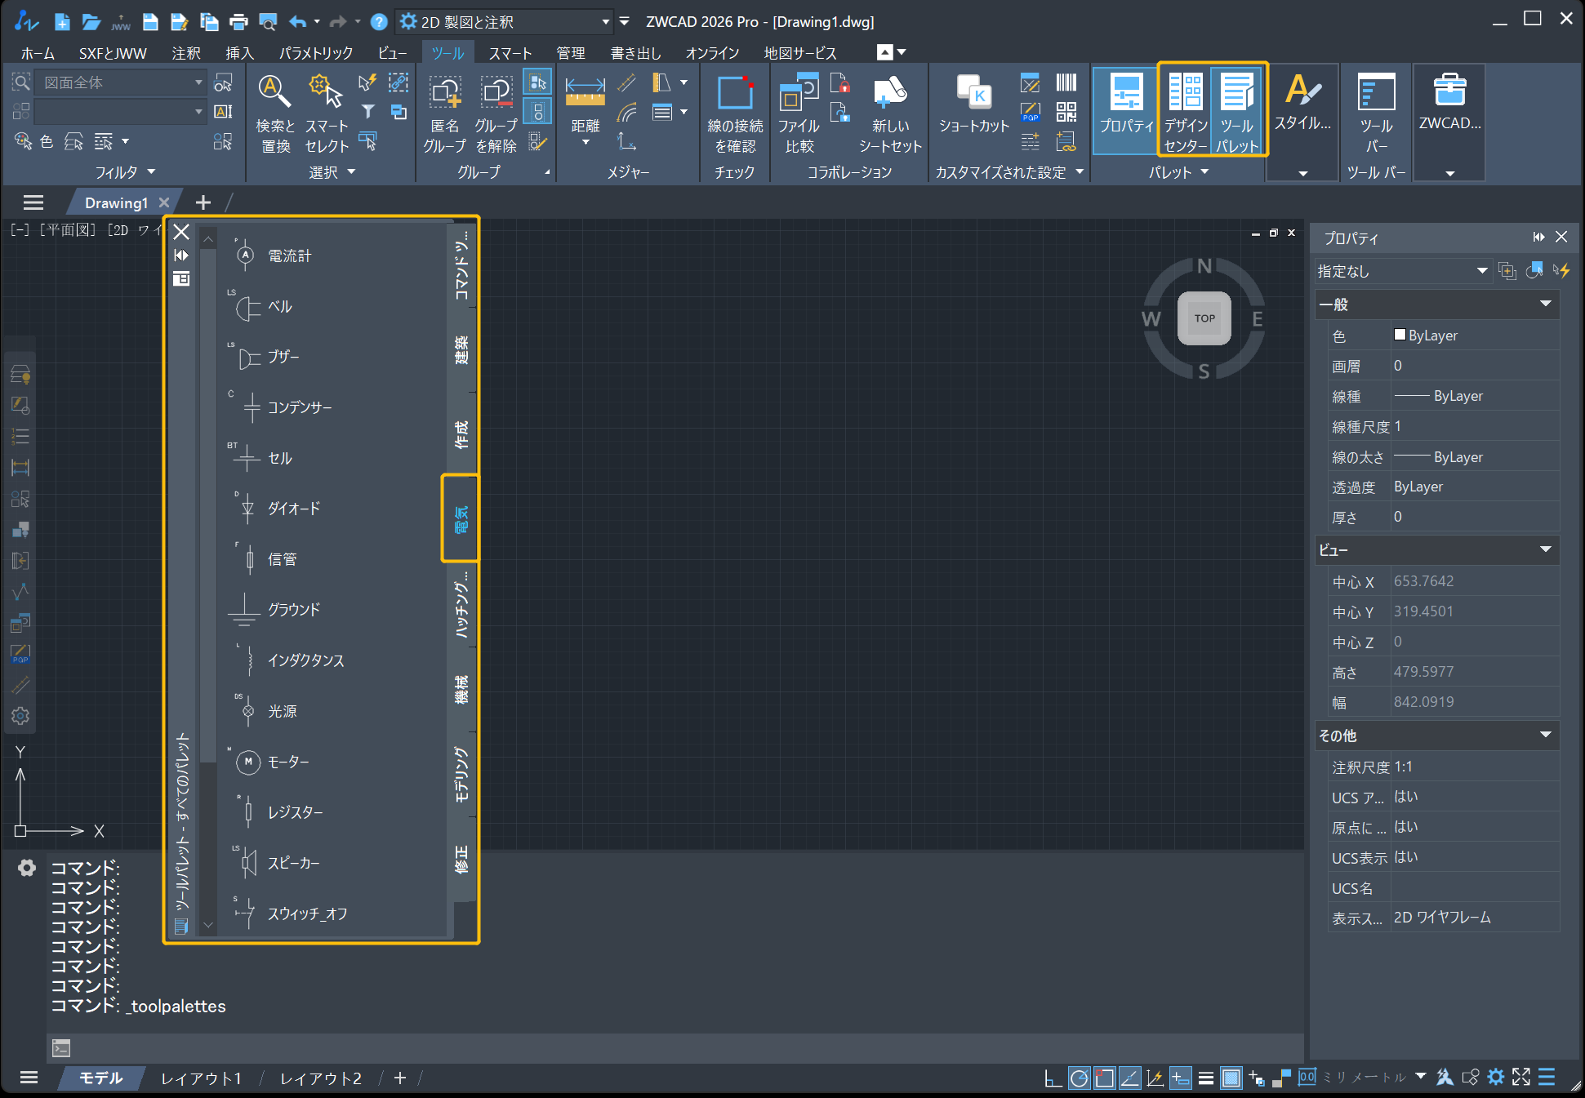Switch to レイアウト1 layout tab
1585x1098 pixels.
[x=201, y=1078]
